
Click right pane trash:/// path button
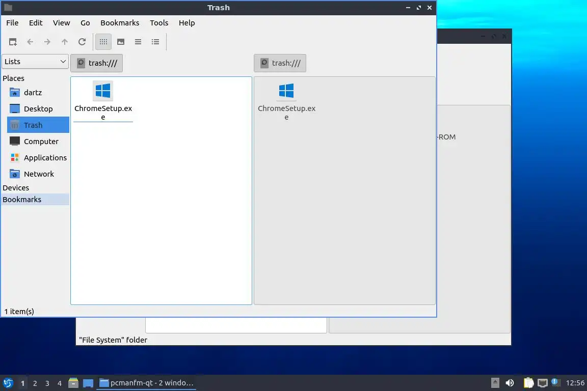(280, 63)
